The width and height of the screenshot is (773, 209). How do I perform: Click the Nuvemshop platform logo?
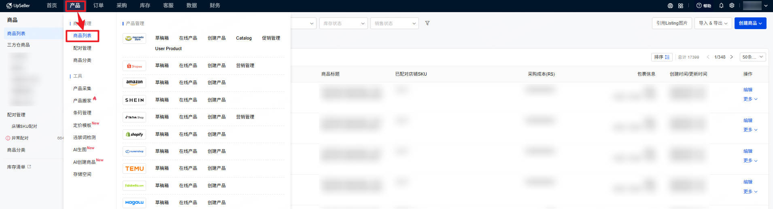click(x=134, y=152)
